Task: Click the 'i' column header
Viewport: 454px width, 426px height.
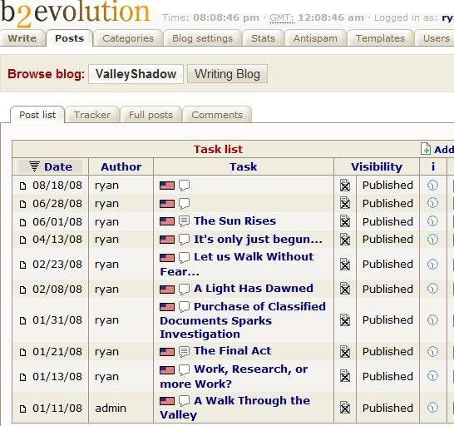Action: 433,166
